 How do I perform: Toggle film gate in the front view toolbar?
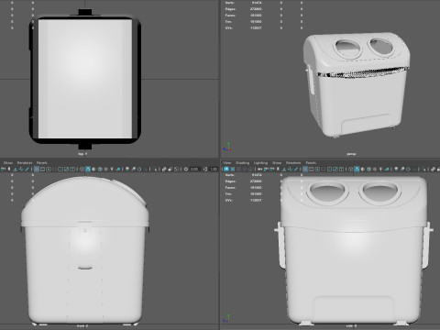click(42, 169)
